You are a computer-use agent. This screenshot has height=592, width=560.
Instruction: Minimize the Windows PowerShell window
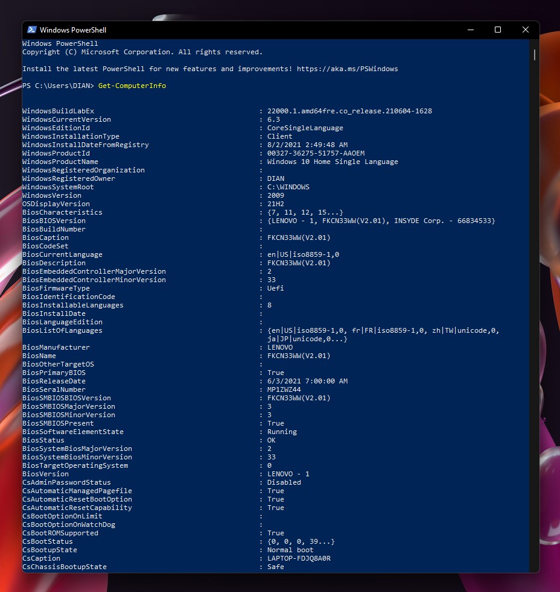[469, 30]
